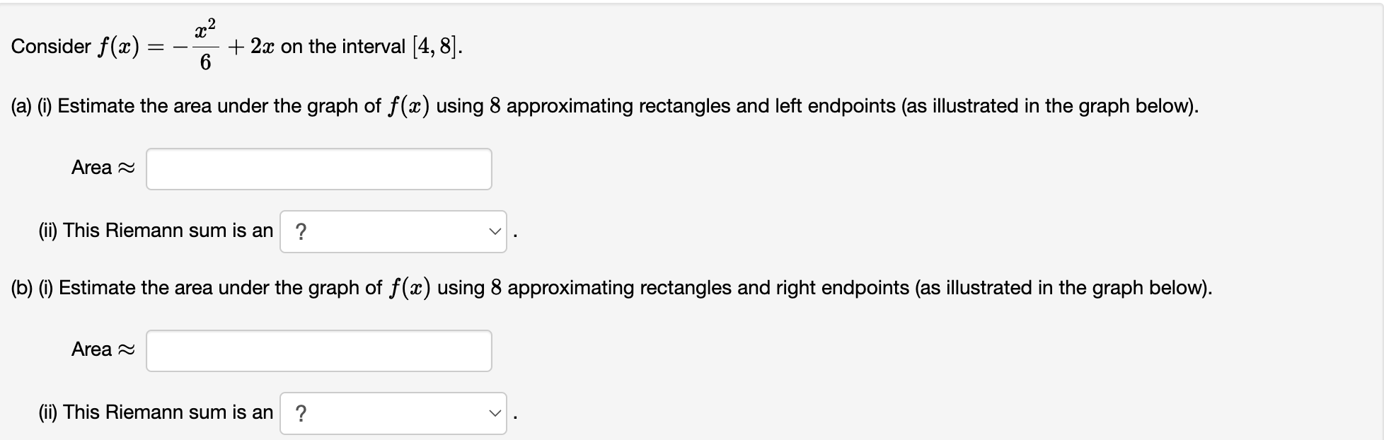Click the sentence '(ii) This Riemann sum is an' in part (a)
The height and width of the screenshot is (440, 1384).
(156, 230)
